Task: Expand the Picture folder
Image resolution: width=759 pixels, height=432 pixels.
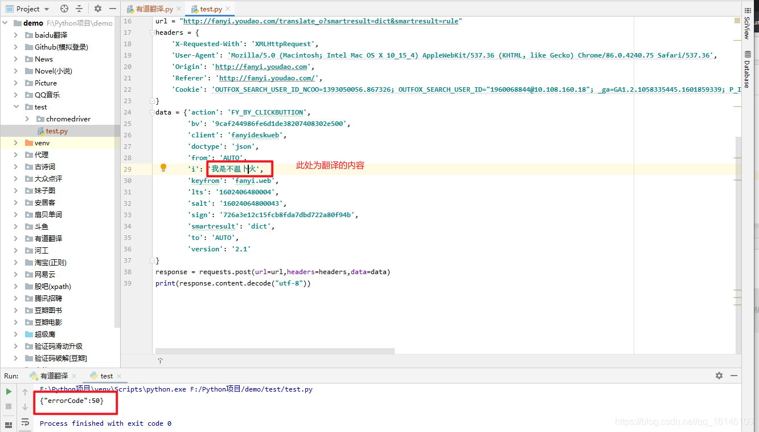Action: tap(16, 83)
